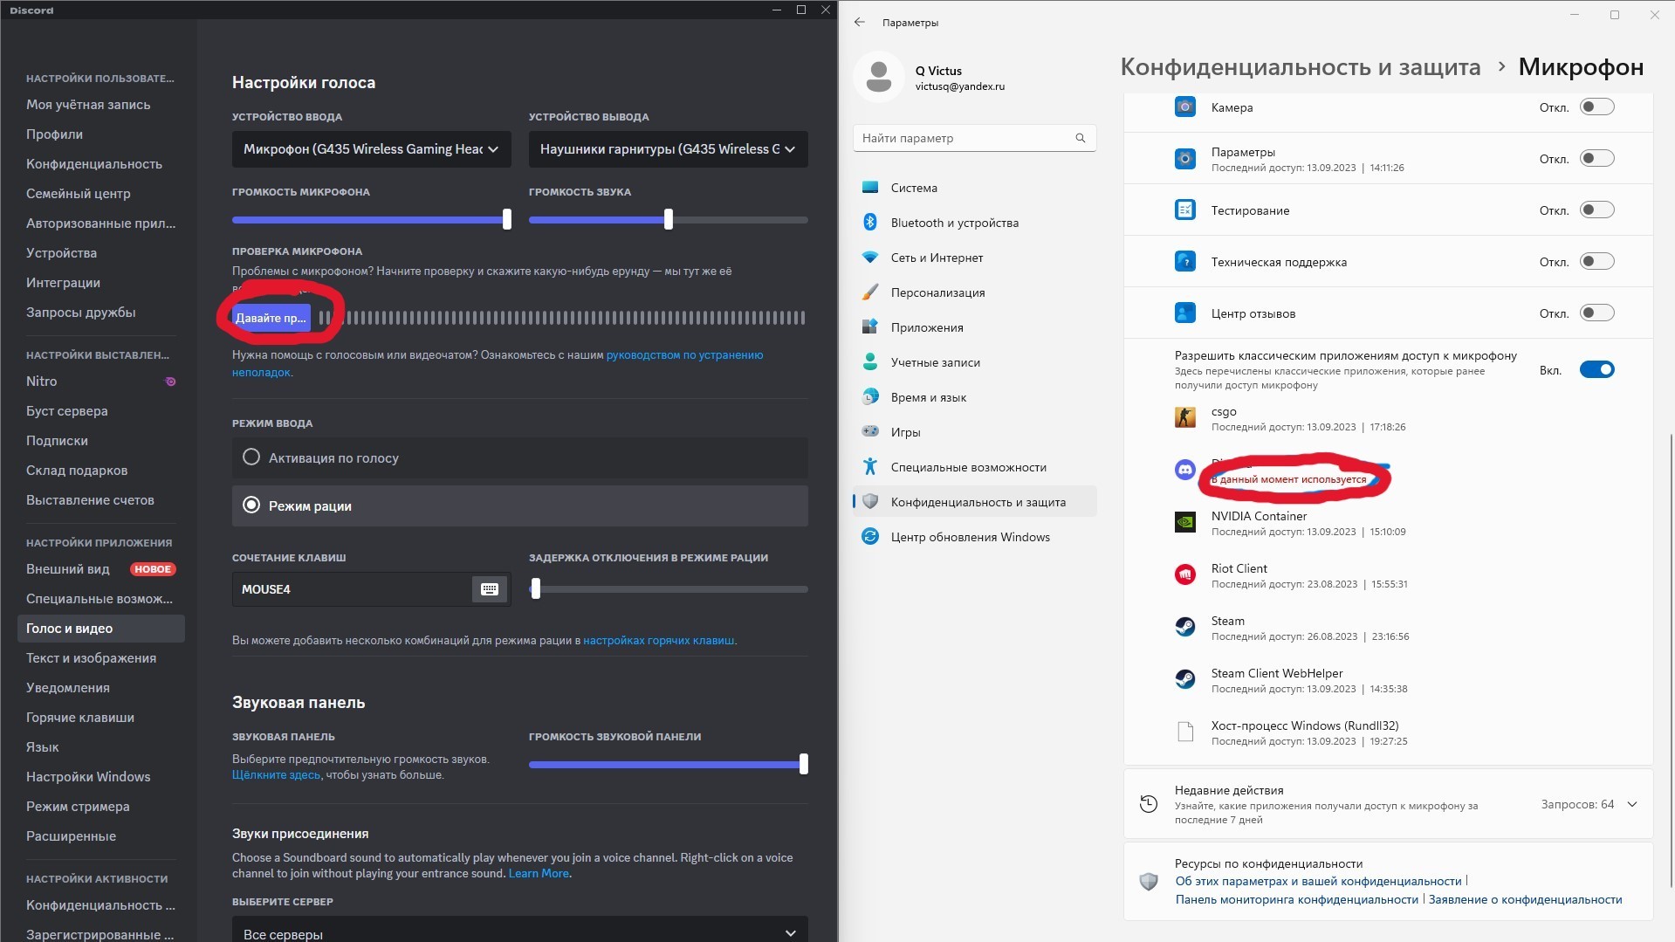Screen dimensions: 1675x942
Task: Adjust the Громкость звуковой панели slider handle
Action: [804, 765]
